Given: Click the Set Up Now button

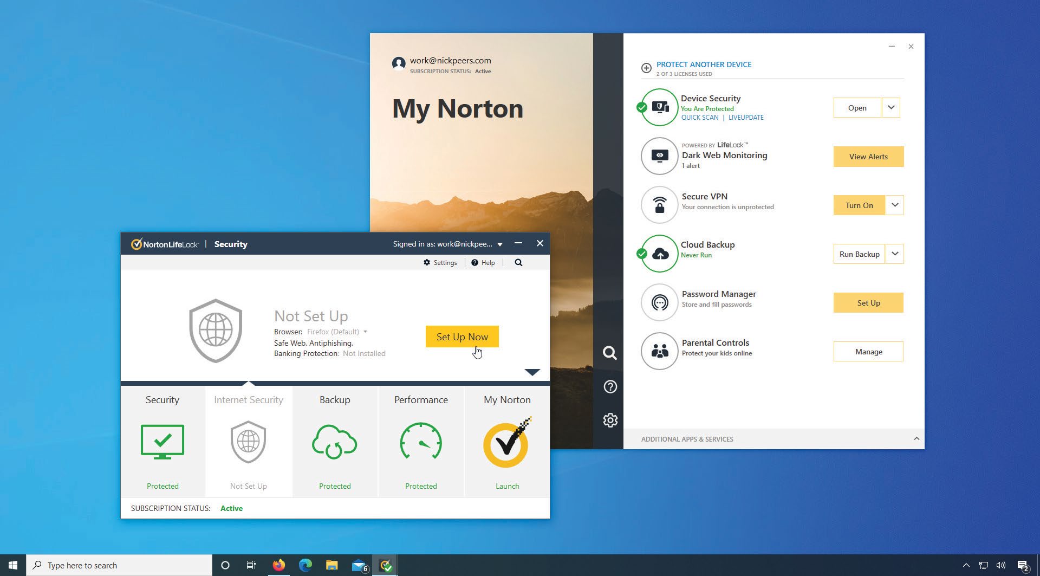Looking at the screenshot, I should click(462, 336).
